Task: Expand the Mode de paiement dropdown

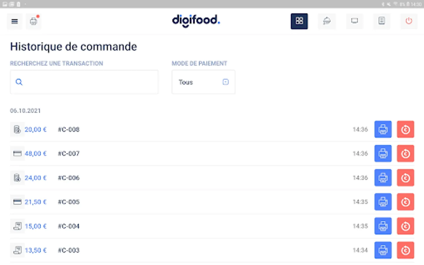Action: pos(203,82)
